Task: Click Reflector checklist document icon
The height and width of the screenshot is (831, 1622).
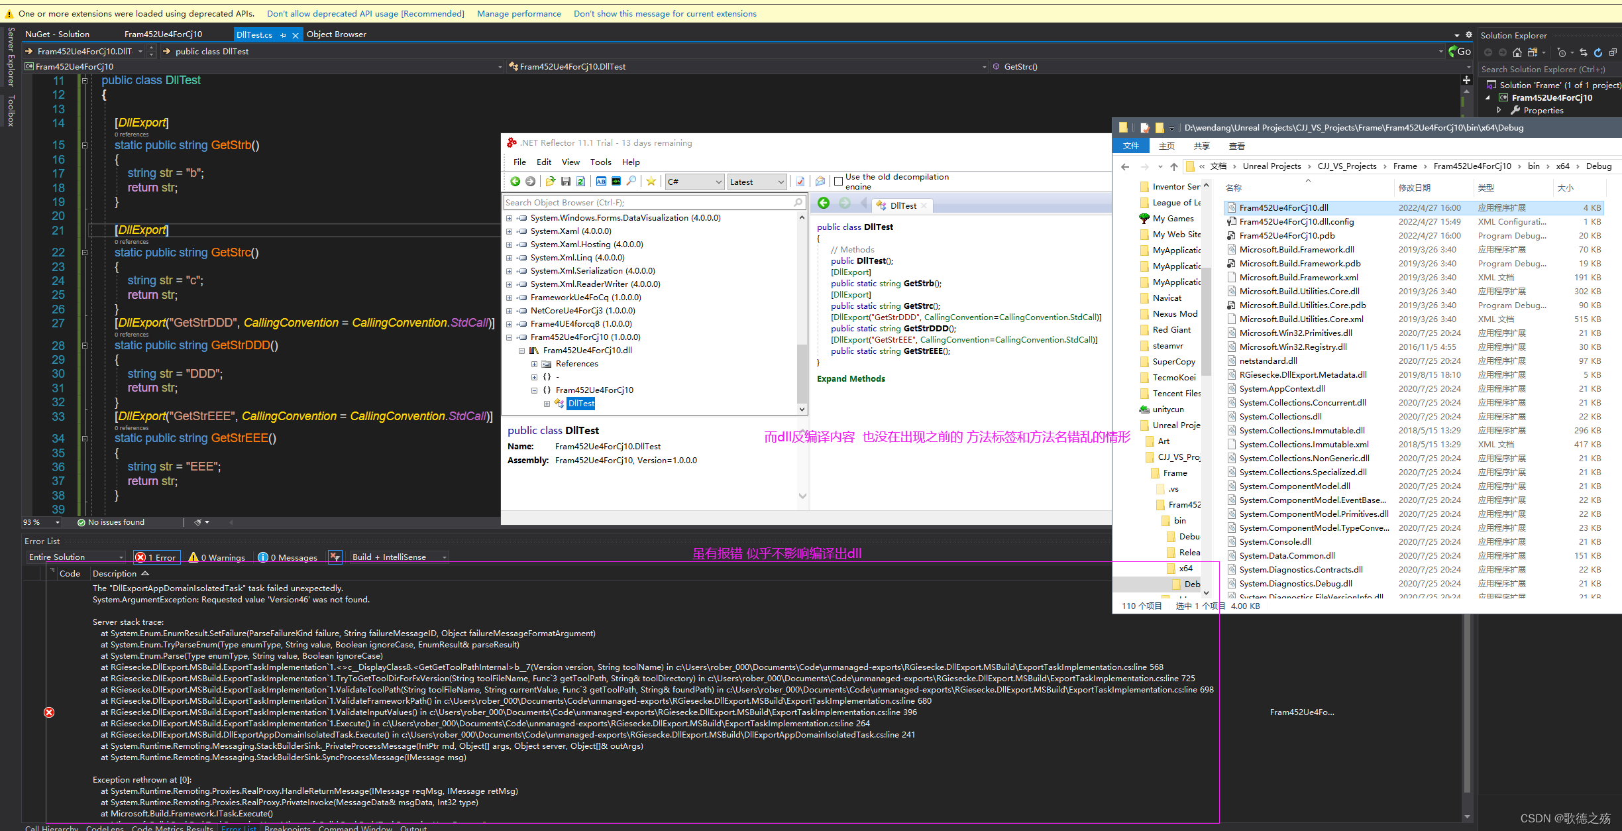Action: point(800,182)
